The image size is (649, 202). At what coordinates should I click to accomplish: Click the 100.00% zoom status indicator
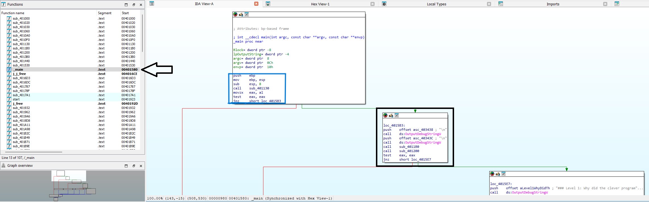click(x=155, y=198)
